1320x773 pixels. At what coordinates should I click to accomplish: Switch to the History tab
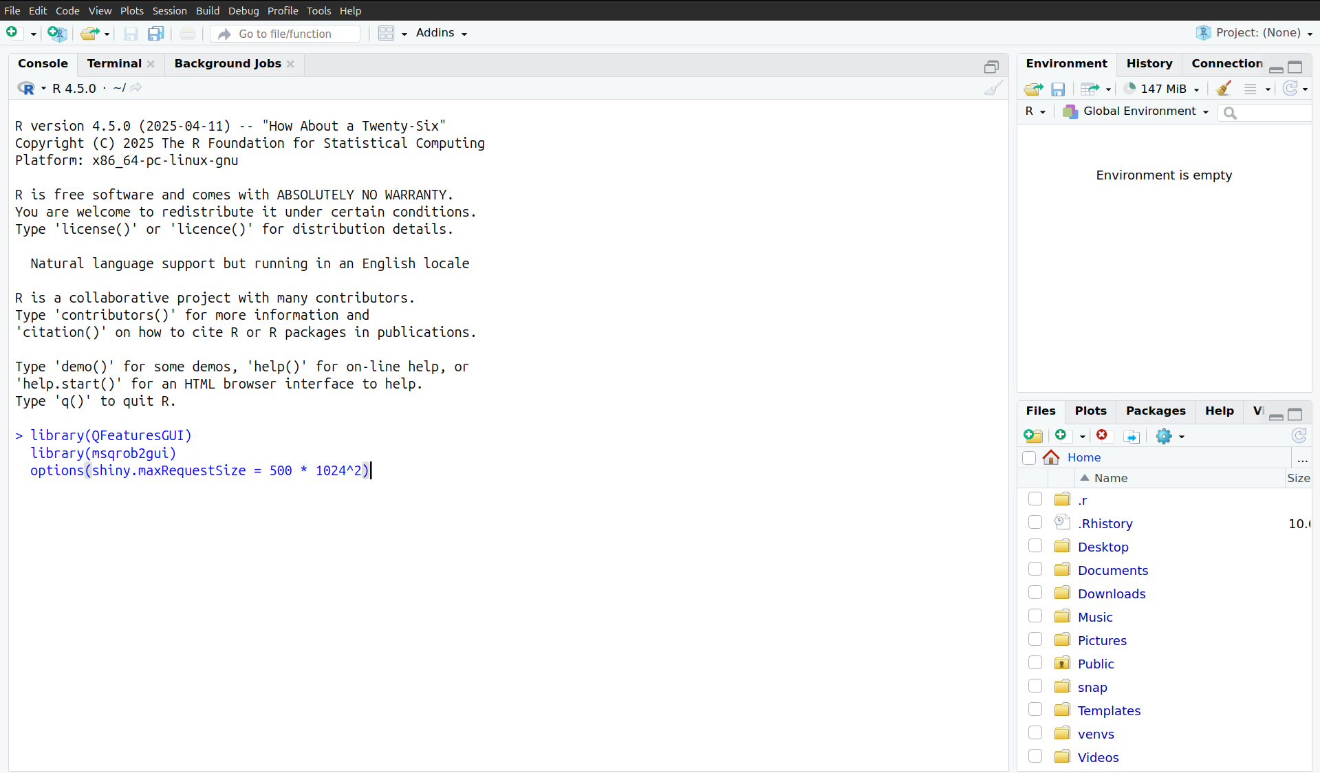[1149, 63]
